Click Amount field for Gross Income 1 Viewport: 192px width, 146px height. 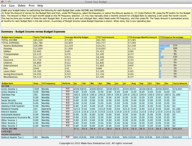click(x=37, y=89)
